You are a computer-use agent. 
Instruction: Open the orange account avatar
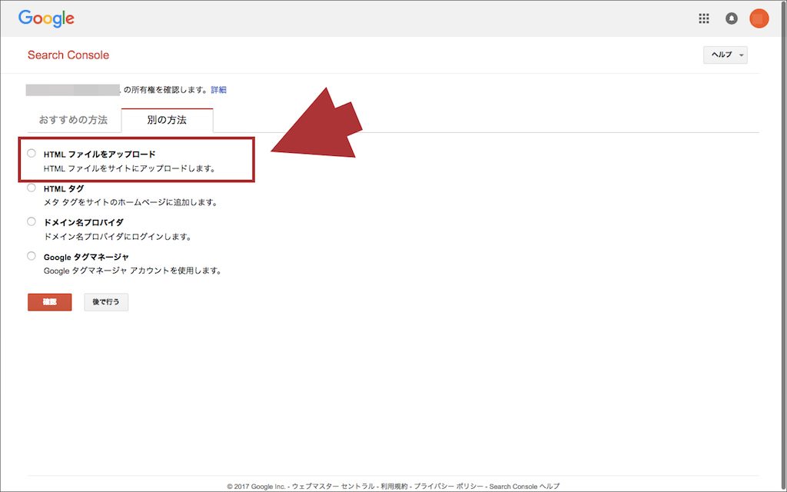759,18
